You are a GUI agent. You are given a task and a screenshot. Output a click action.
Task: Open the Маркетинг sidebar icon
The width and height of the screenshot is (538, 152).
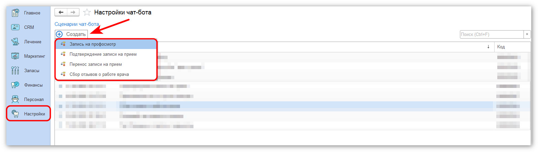15,56
